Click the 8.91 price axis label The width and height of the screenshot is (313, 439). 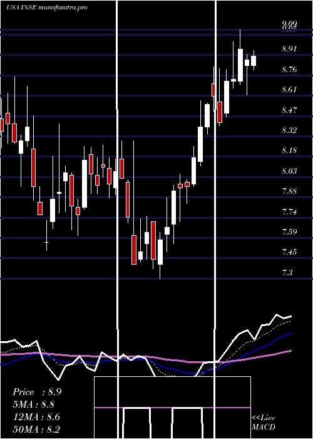point(289,49)
